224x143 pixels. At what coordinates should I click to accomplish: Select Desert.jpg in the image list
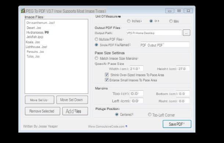(x=34, y=28)
